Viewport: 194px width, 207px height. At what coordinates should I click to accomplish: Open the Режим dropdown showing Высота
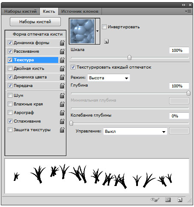(109, 78)
